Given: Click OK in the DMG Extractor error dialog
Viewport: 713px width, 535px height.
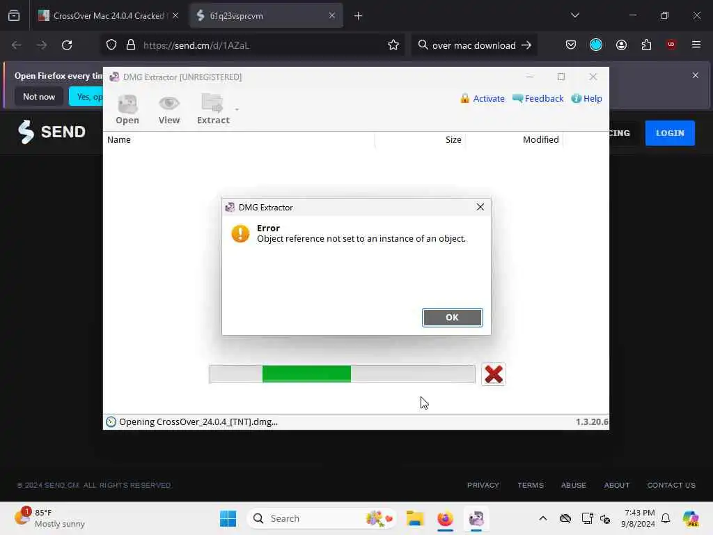Looking at the screenshot, I should [x=452, y=318].
